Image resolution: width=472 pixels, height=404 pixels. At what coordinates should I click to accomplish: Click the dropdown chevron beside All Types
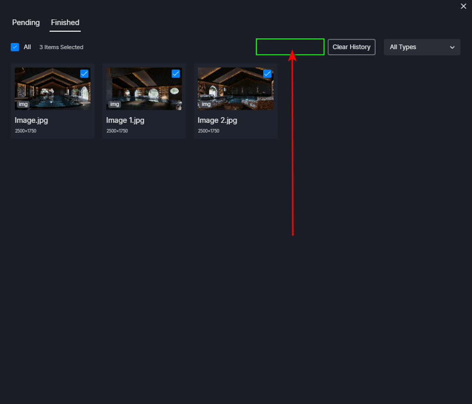452,47
